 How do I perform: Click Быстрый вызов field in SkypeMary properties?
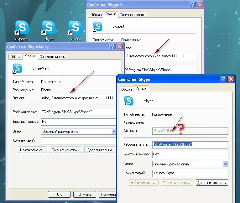point(79,122)
